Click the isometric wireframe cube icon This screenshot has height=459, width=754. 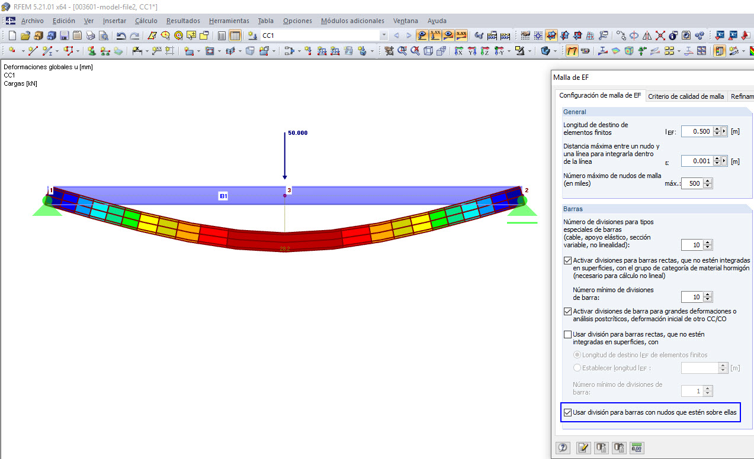click(x=428, y=51)
